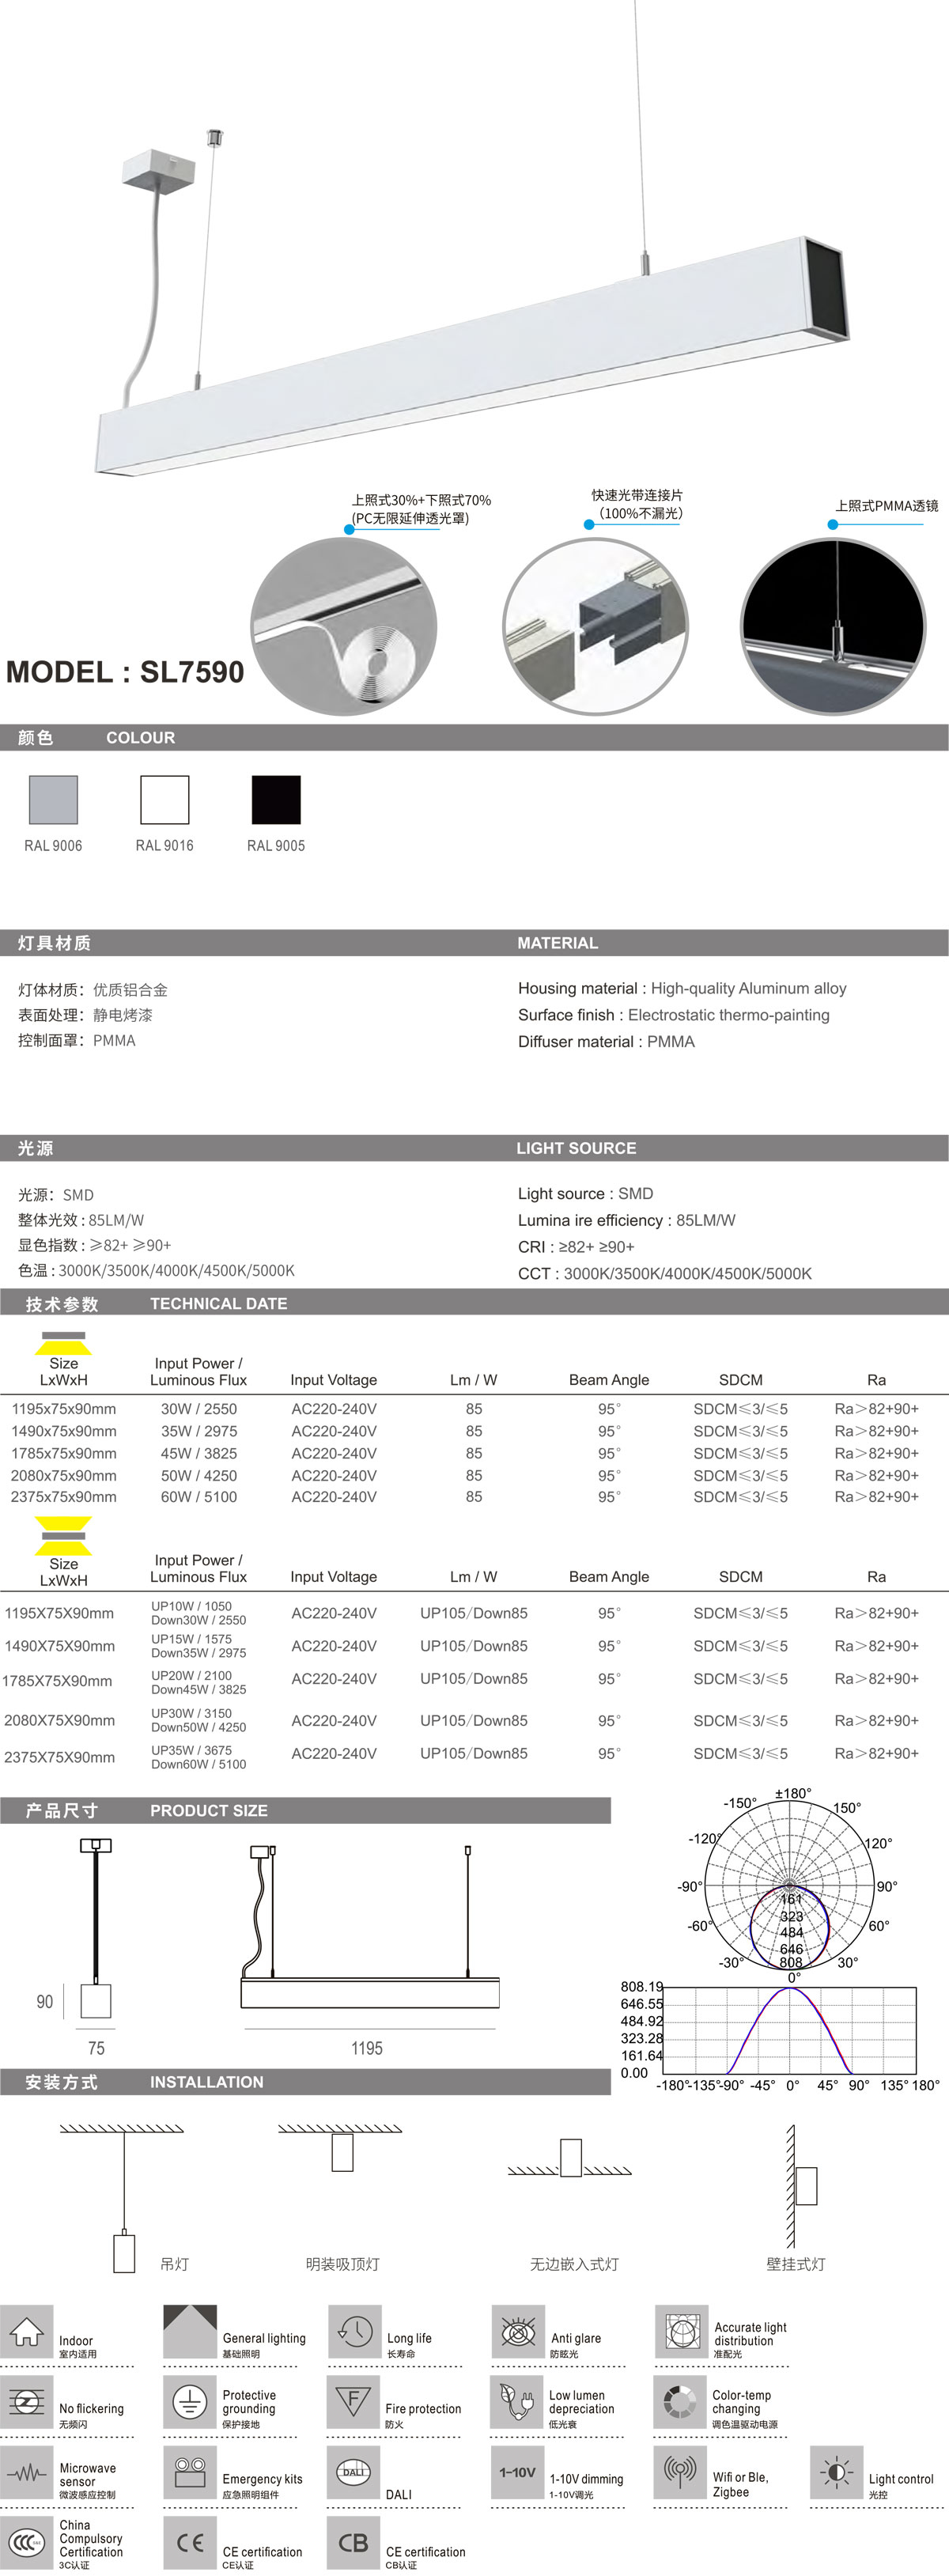
Task: Select the Protective grounding icon
Action: click(190, 2403)
